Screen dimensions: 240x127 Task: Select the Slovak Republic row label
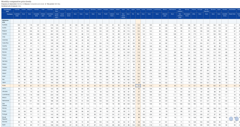click(6, 118)
